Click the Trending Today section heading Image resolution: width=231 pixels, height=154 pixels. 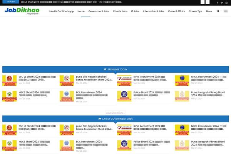coord(117,69)
